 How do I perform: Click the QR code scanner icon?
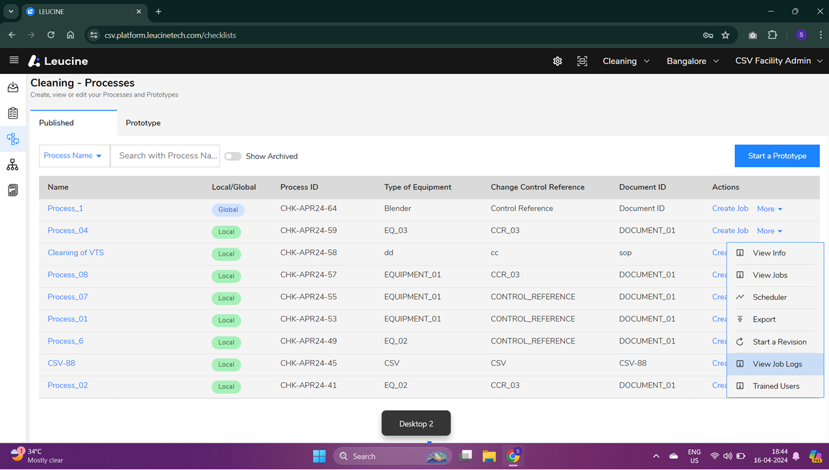(582, 60)
